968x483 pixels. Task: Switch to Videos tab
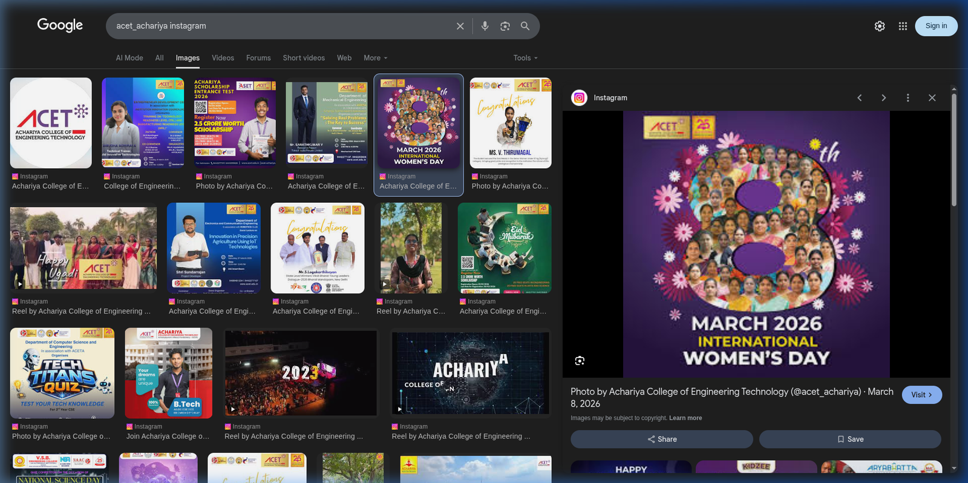[x=223, y=58]
